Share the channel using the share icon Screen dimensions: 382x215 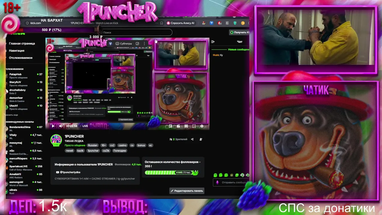[x=192, y=139]
